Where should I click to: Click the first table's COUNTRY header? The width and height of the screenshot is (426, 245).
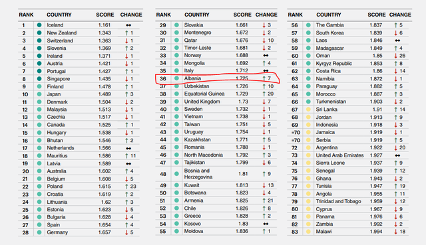coord(59,15)
